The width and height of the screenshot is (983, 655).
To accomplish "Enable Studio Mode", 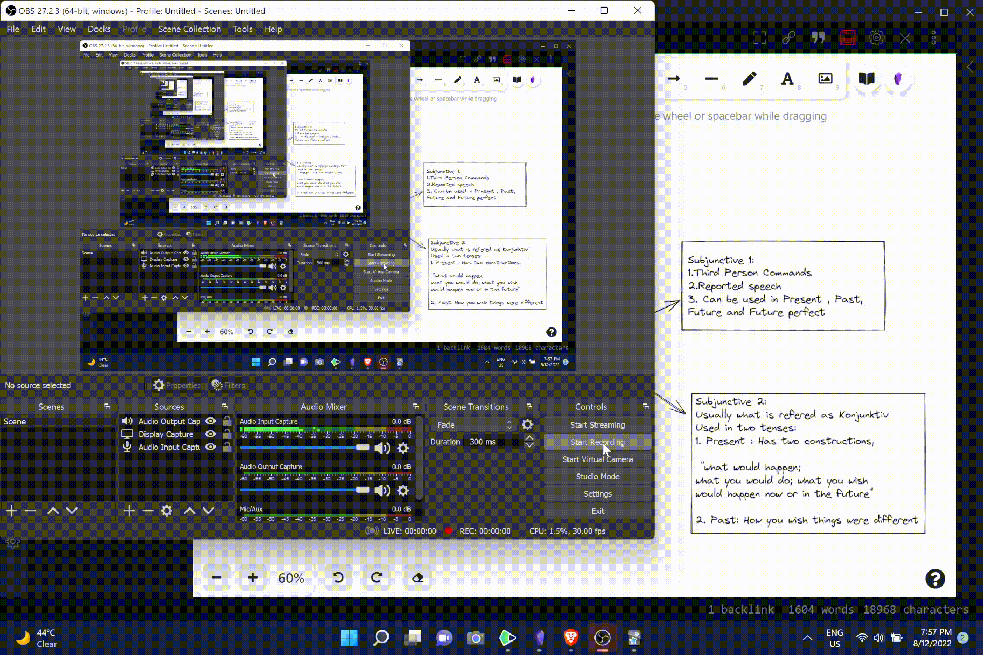I will click(597, 476).
